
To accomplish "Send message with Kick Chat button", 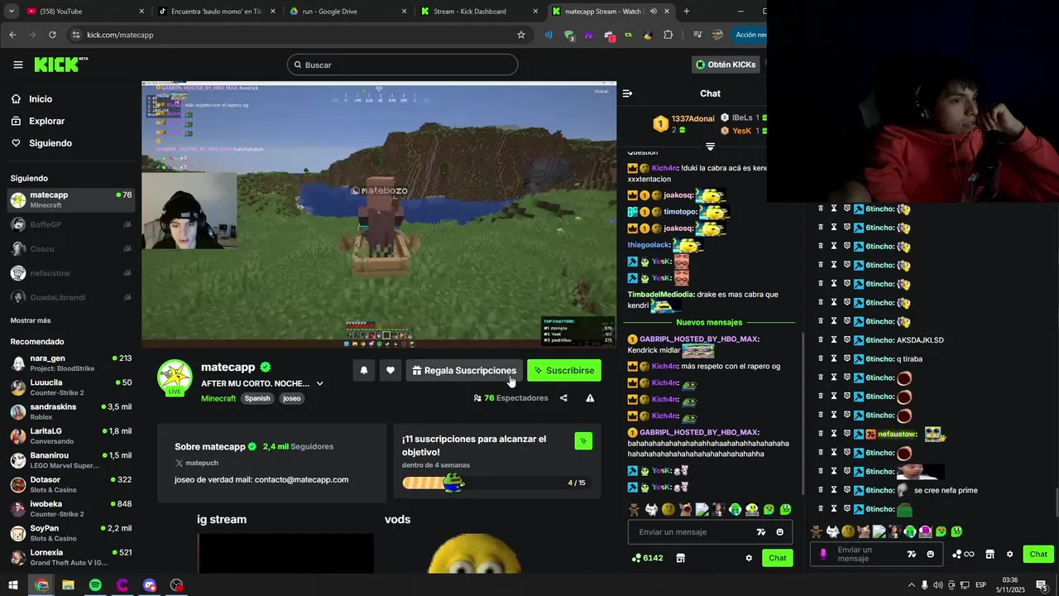I will (x=778, y=558).
